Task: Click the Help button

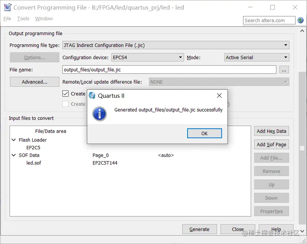Action: coord(276,229)
